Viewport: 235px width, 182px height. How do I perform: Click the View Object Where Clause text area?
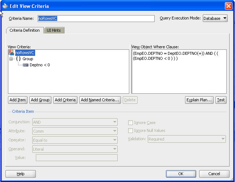click(x=179, y=72)
